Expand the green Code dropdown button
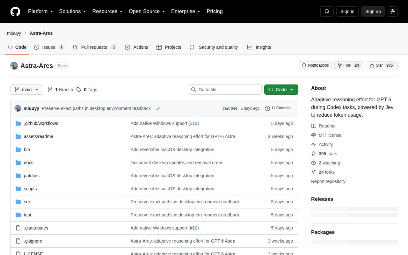Image resolution: width=408 pixels, height=255 pixels. coord(281,90)
